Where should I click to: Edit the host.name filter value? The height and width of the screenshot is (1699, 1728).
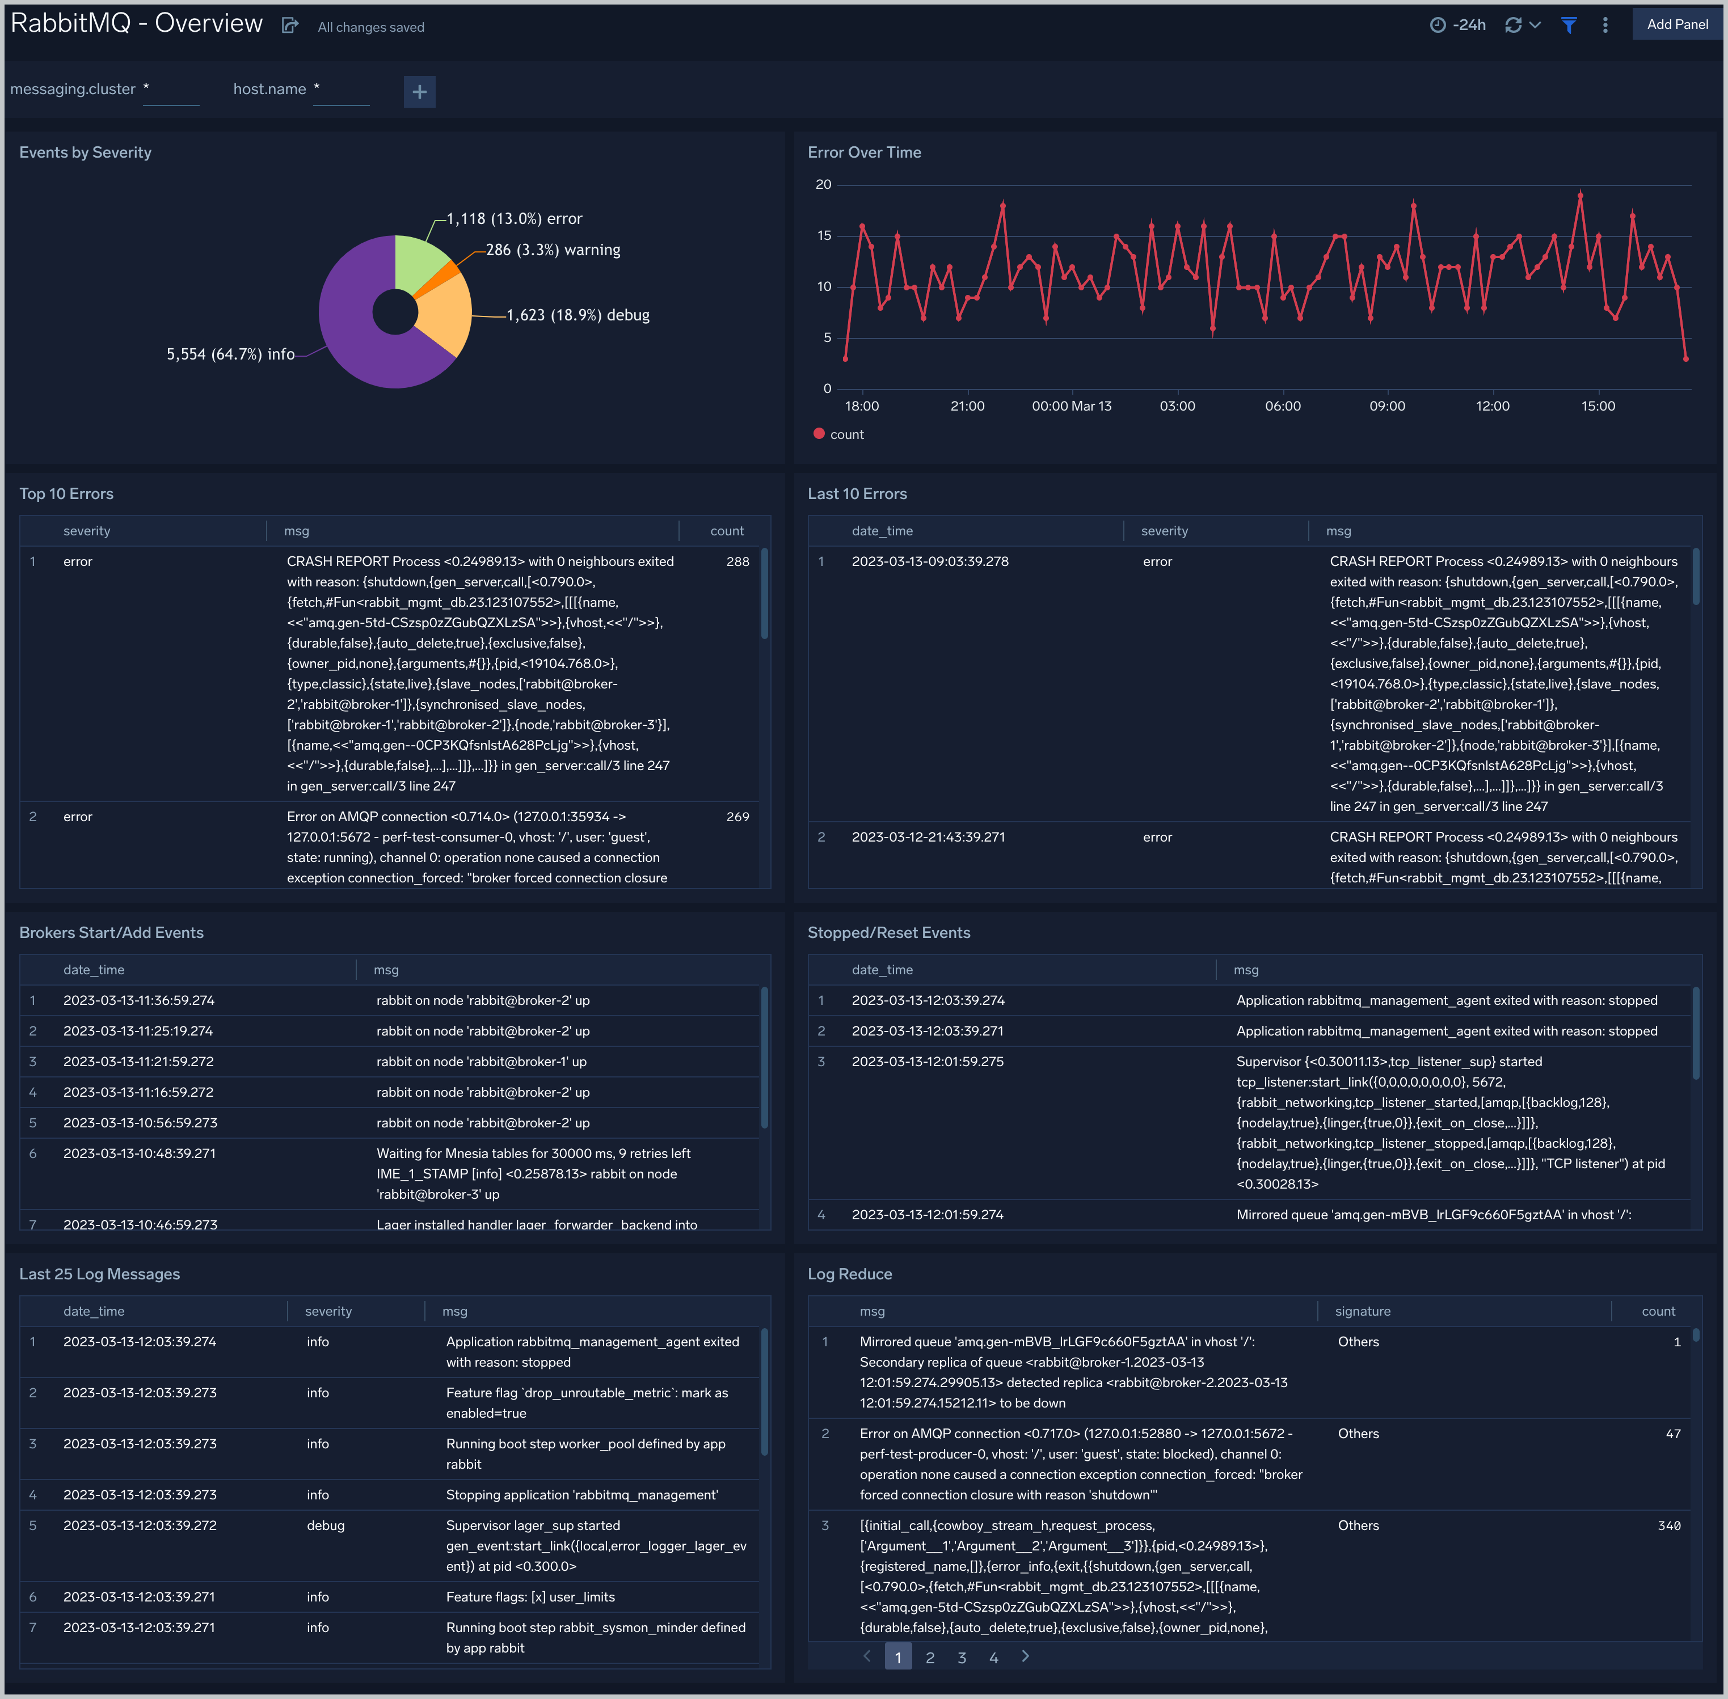tap(341, 90)
